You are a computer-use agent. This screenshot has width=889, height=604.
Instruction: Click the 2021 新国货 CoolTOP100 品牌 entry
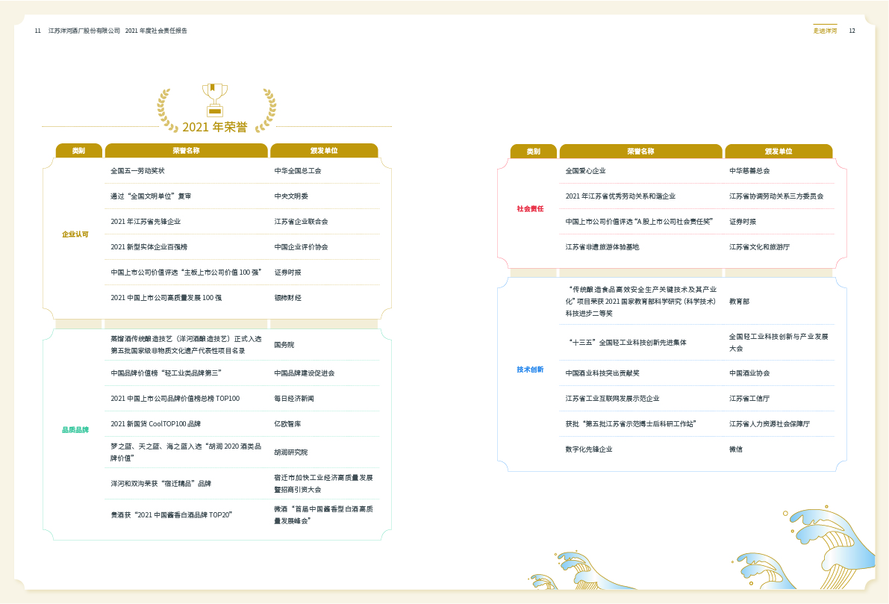tap(155, 424)
